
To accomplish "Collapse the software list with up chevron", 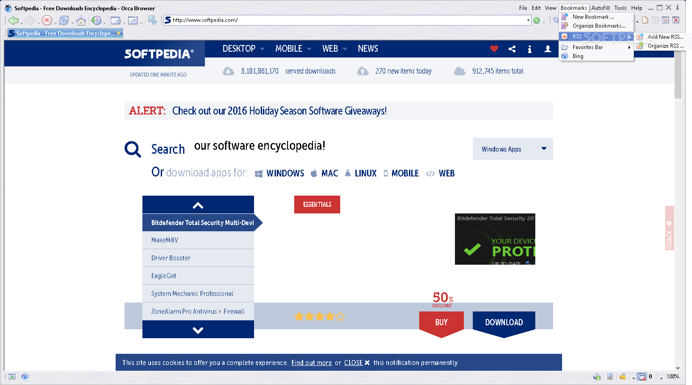I will (x=198, y=205).
